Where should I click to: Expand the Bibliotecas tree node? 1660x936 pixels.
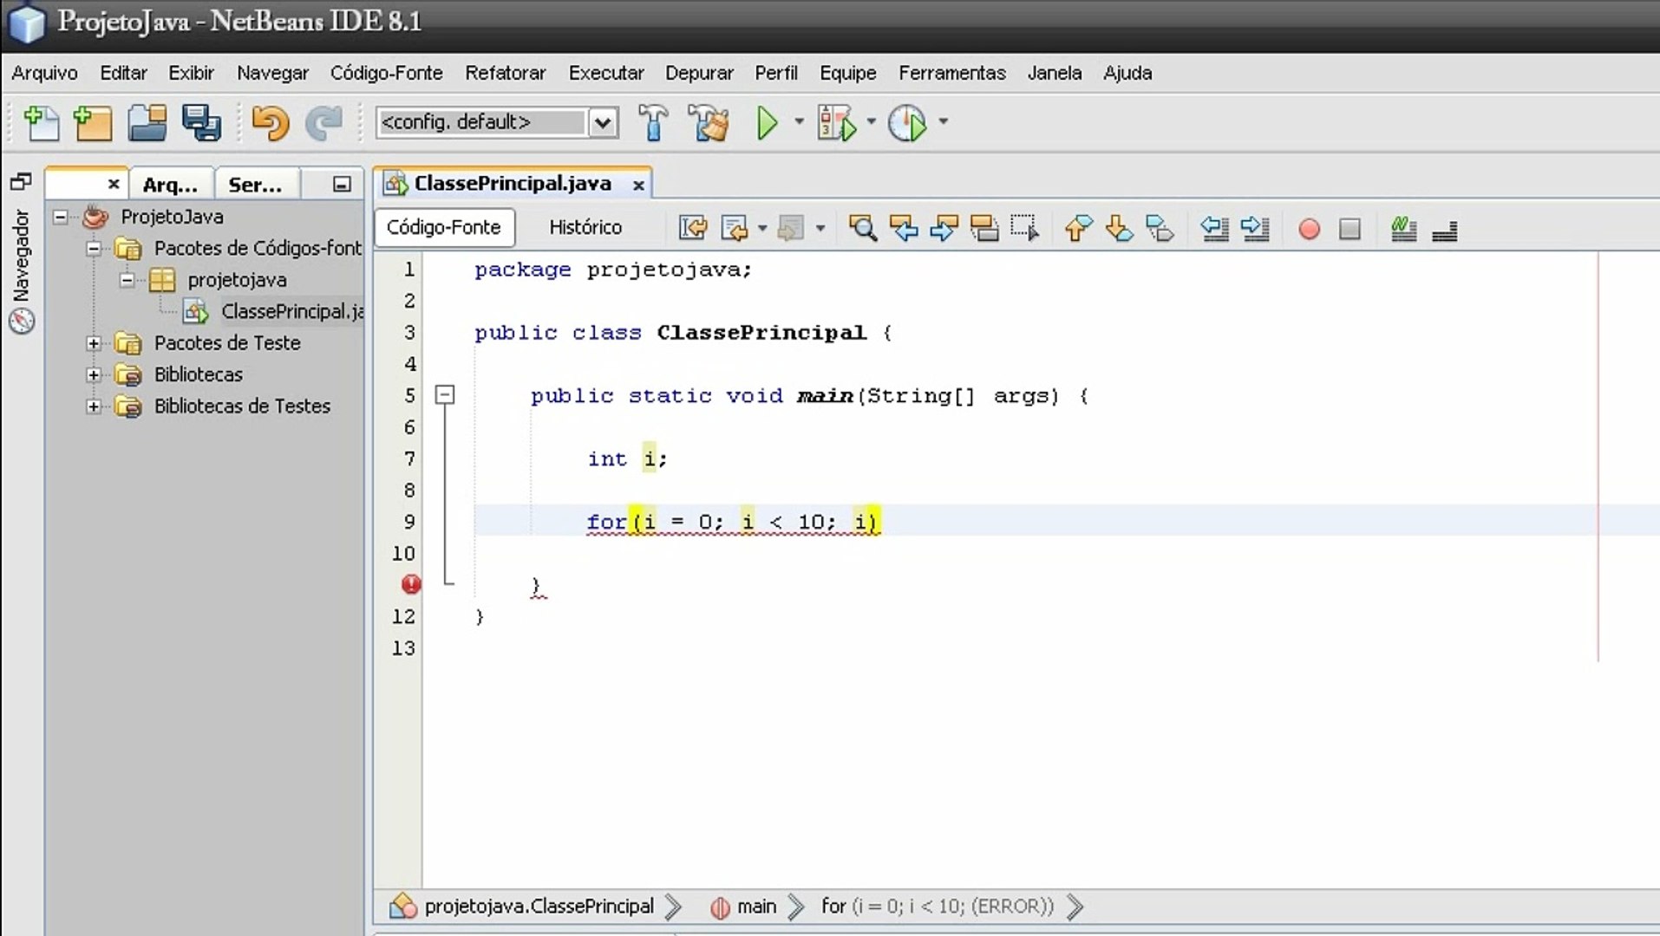tap(95, 374)
